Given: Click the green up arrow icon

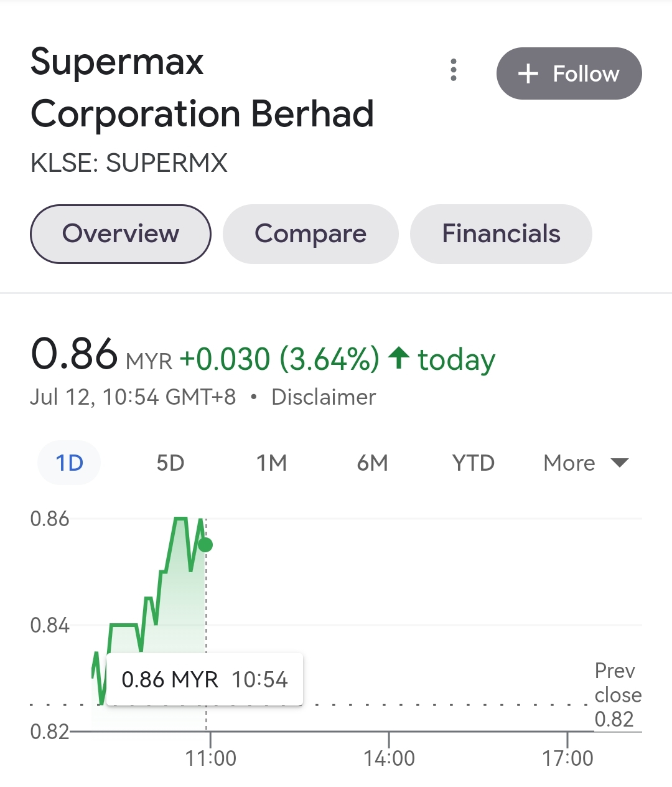Looking at the screenshot, I should pos(398,358).
